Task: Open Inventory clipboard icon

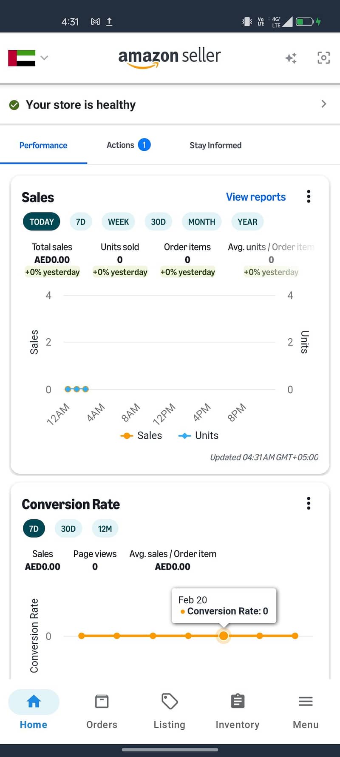Action: [x=238, y=701]
